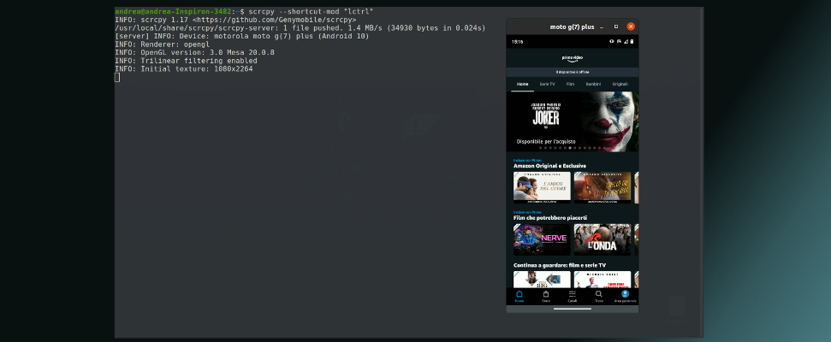The image size is (831, 342).
Task: Switch to the Bambini tab
Action: (593, 84)
